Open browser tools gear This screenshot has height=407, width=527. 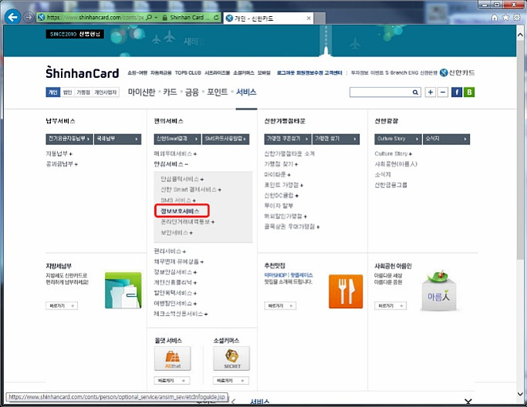tap(517, 18)
